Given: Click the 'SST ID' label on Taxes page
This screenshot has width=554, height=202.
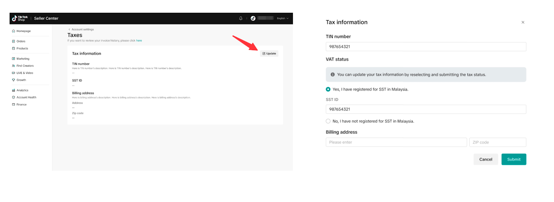Looking at the screenshot, I should coord(77,81).
